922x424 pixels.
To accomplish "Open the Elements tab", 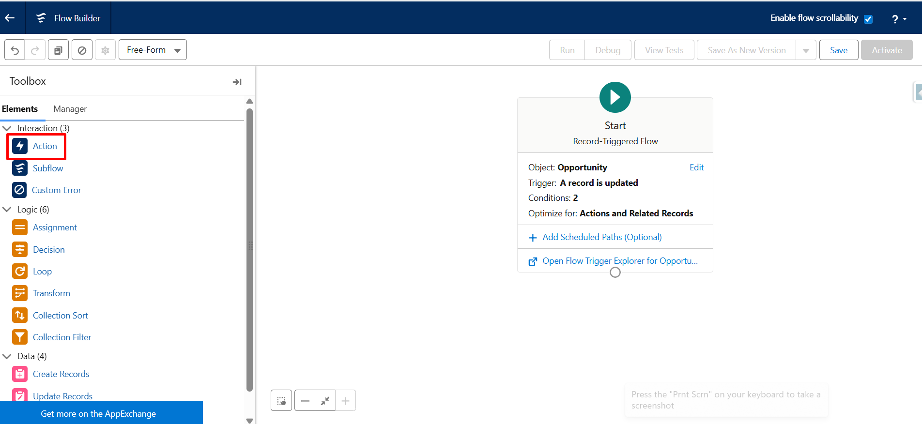I will click(20, 109).
